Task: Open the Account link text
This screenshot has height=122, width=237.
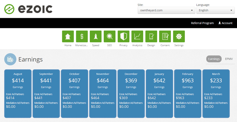Action: point(227,23)
